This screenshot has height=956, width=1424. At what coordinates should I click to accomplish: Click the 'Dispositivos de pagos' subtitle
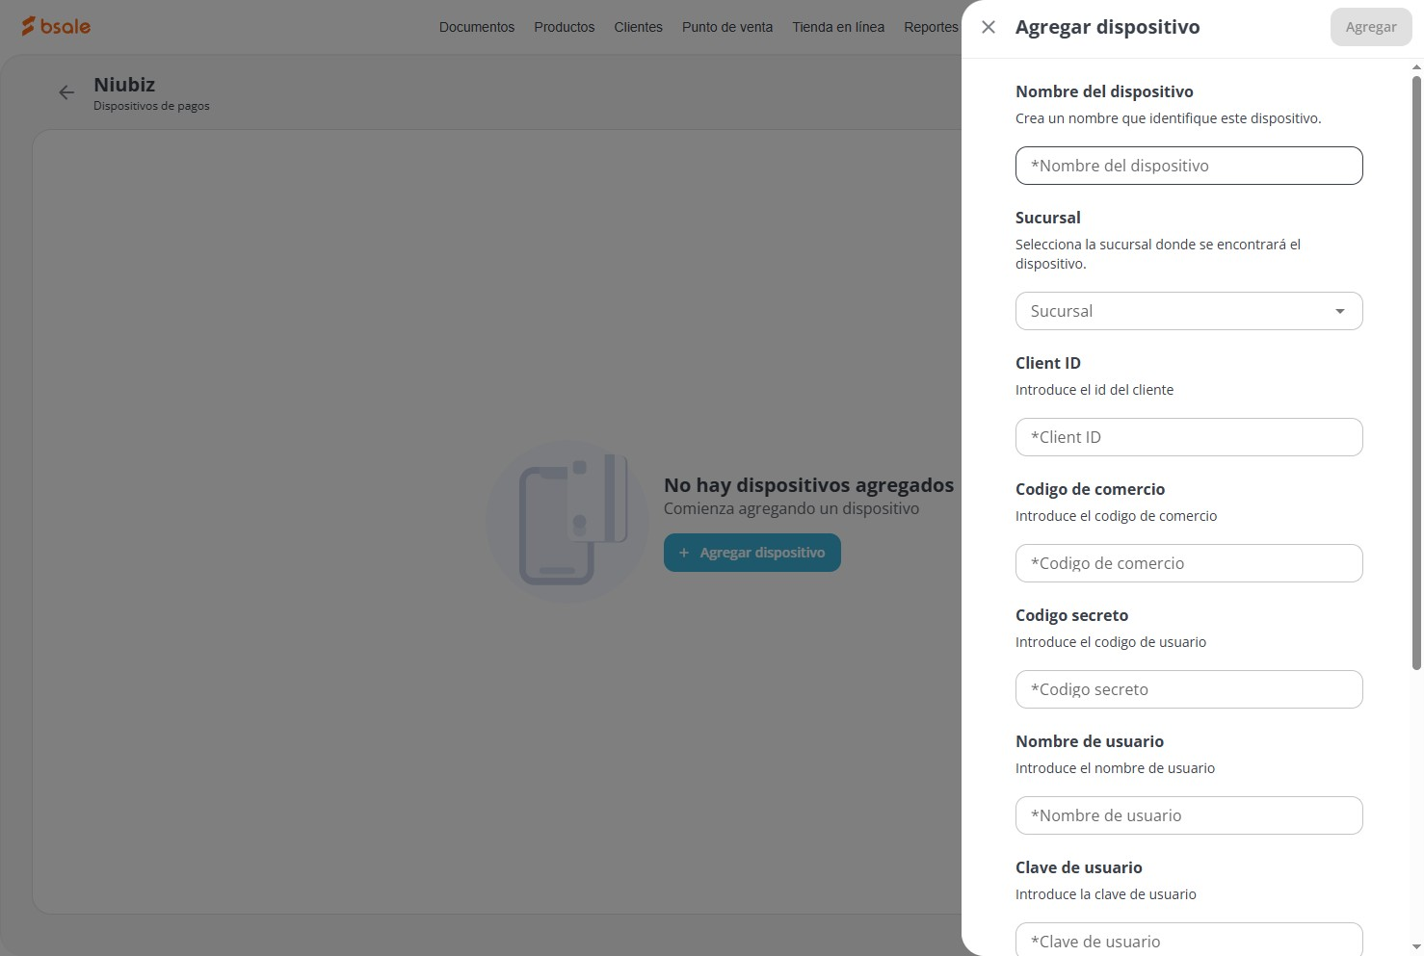(151, 106)
